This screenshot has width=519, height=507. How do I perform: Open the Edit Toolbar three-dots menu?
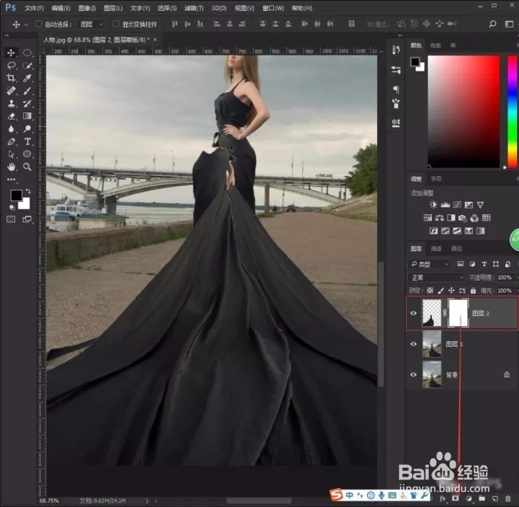pos(11,179)
